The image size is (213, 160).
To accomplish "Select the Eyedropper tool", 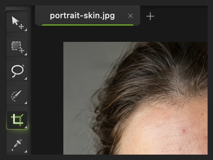I will pyautogui.click(x=17, y=144).
